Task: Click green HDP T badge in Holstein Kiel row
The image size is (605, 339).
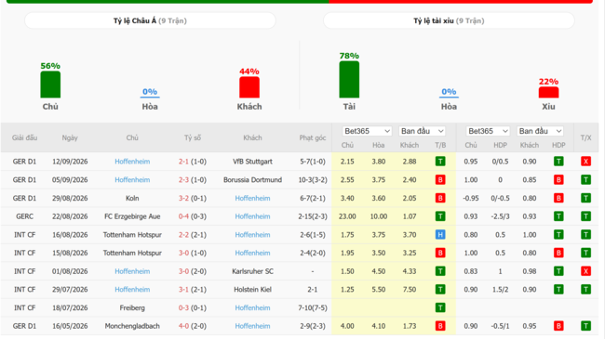Action: point(558,290)
